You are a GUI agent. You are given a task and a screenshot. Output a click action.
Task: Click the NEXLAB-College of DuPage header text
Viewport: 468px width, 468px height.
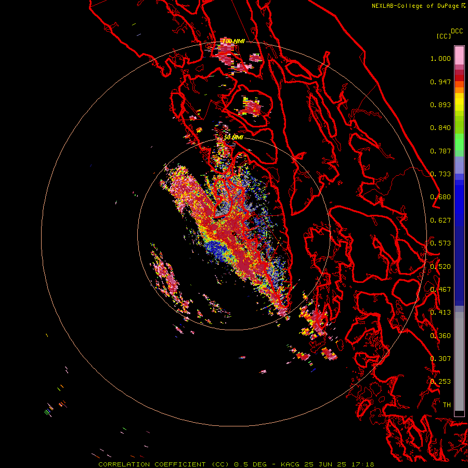pyautogui.click(x=416, y=6)
